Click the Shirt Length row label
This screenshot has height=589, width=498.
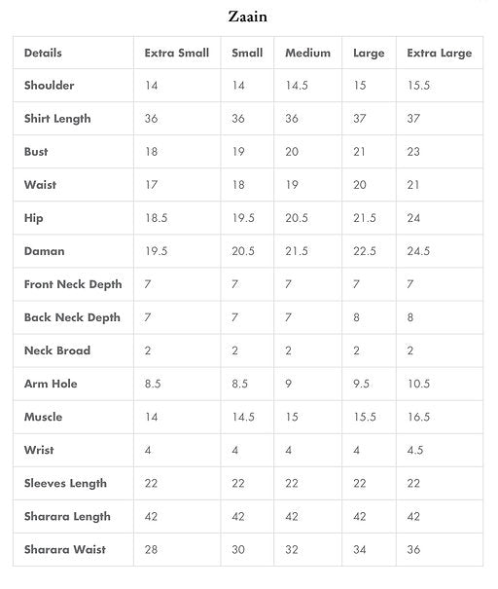click(57, 119)
